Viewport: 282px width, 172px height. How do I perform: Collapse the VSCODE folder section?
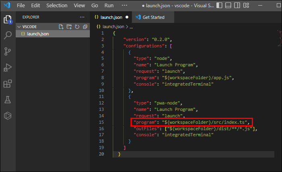19,27
